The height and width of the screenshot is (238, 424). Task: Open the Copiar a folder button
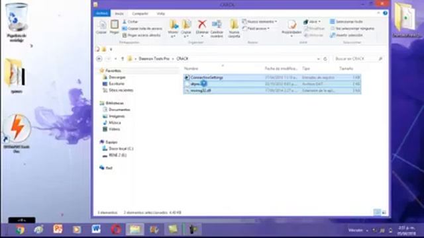point(186,28)
